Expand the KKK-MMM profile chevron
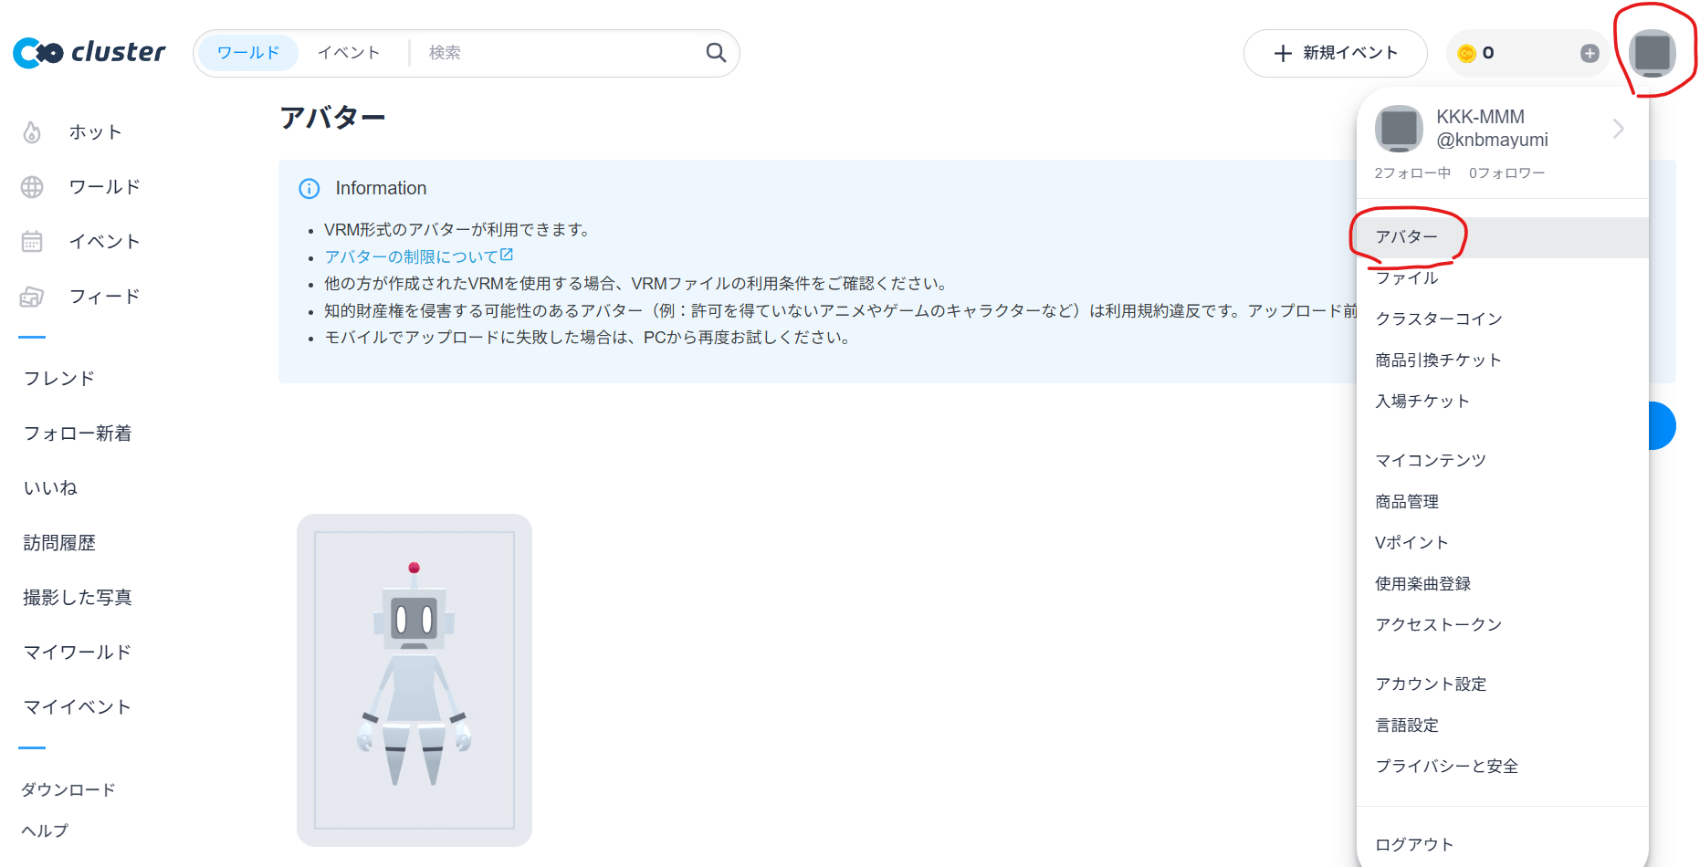Image resolution: width=1700 pixels, height=867 pixels. (1618, 129)
